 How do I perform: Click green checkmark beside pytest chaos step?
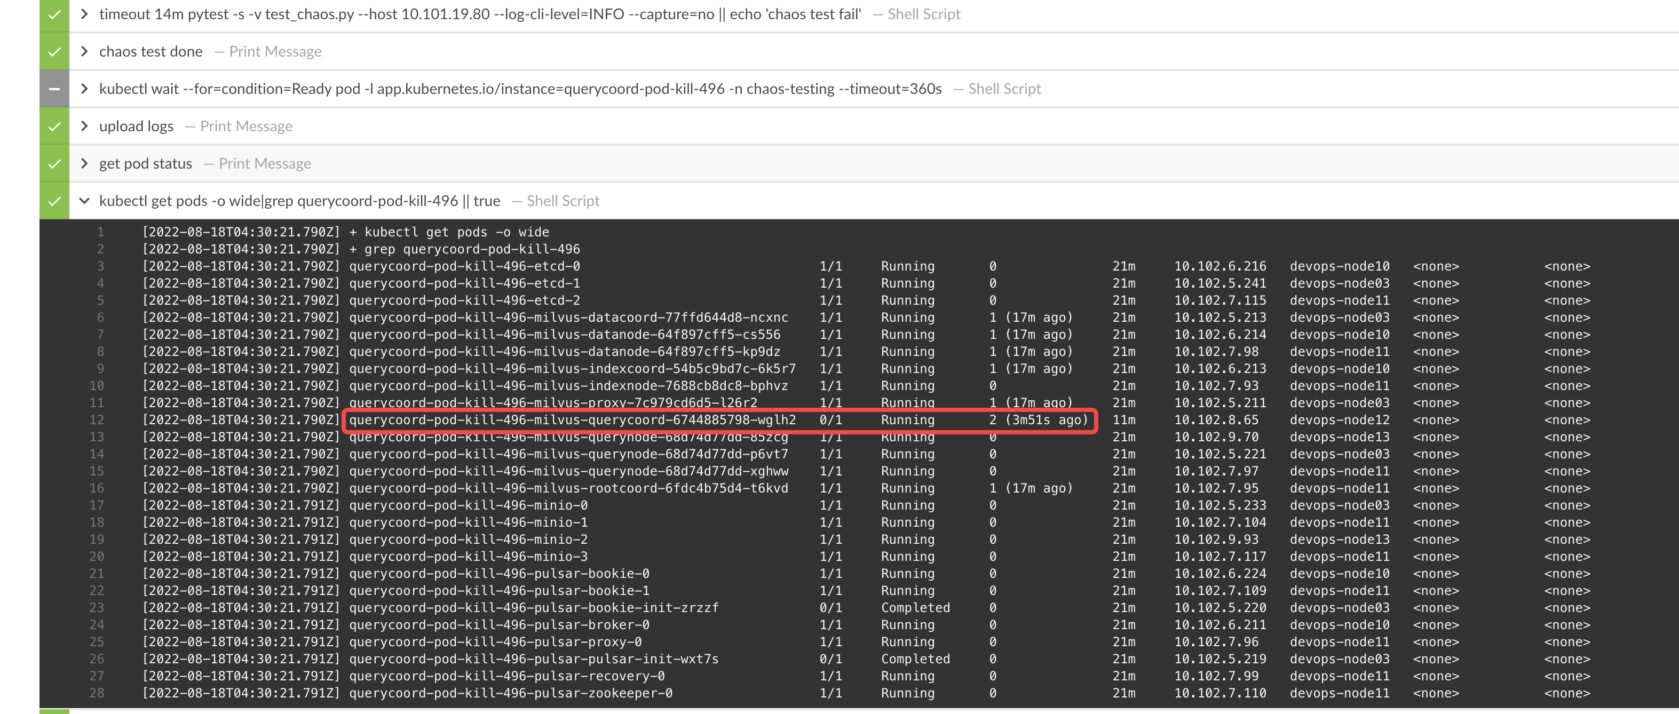pyautogui.click(x=54, y=14)
